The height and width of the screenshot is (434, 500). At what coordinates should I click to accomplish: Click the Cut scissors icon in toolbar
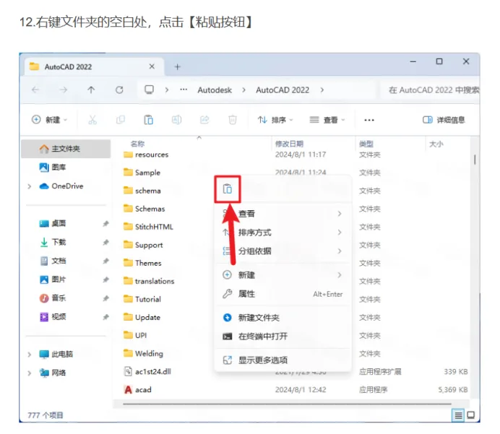pos(92,120)
